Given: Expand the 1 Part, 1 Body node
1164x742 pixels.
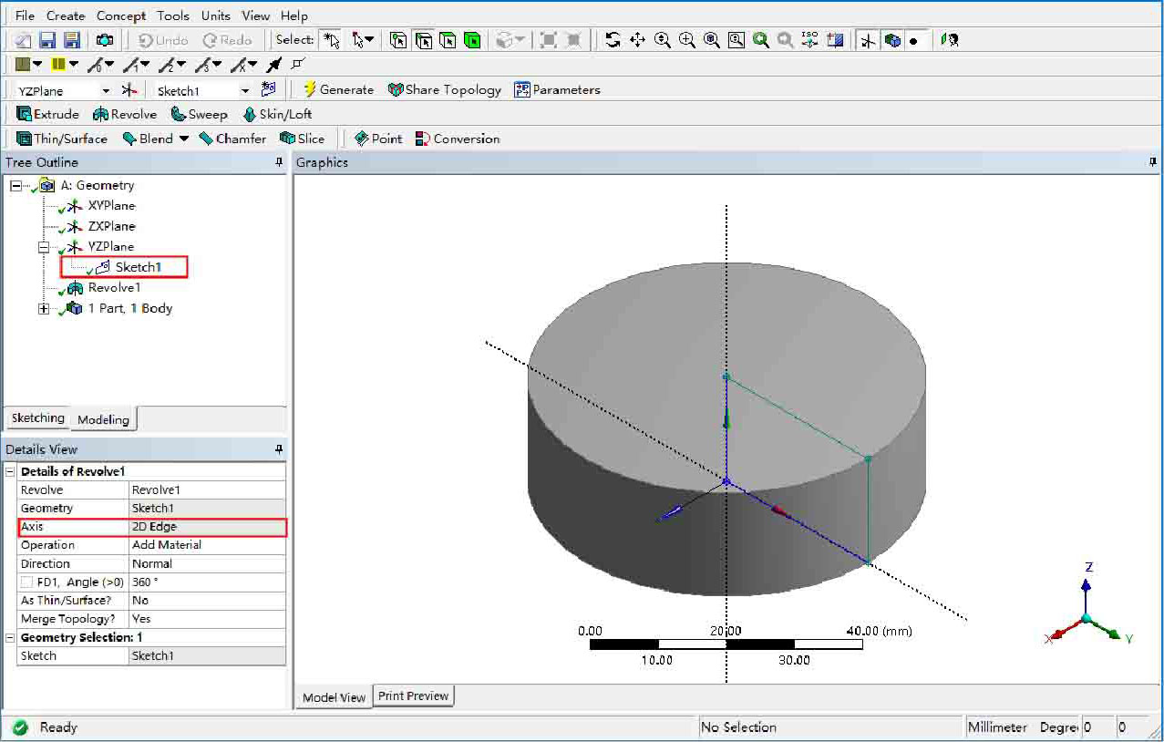Looking at the screenshot, I should (x=43, y=309).
